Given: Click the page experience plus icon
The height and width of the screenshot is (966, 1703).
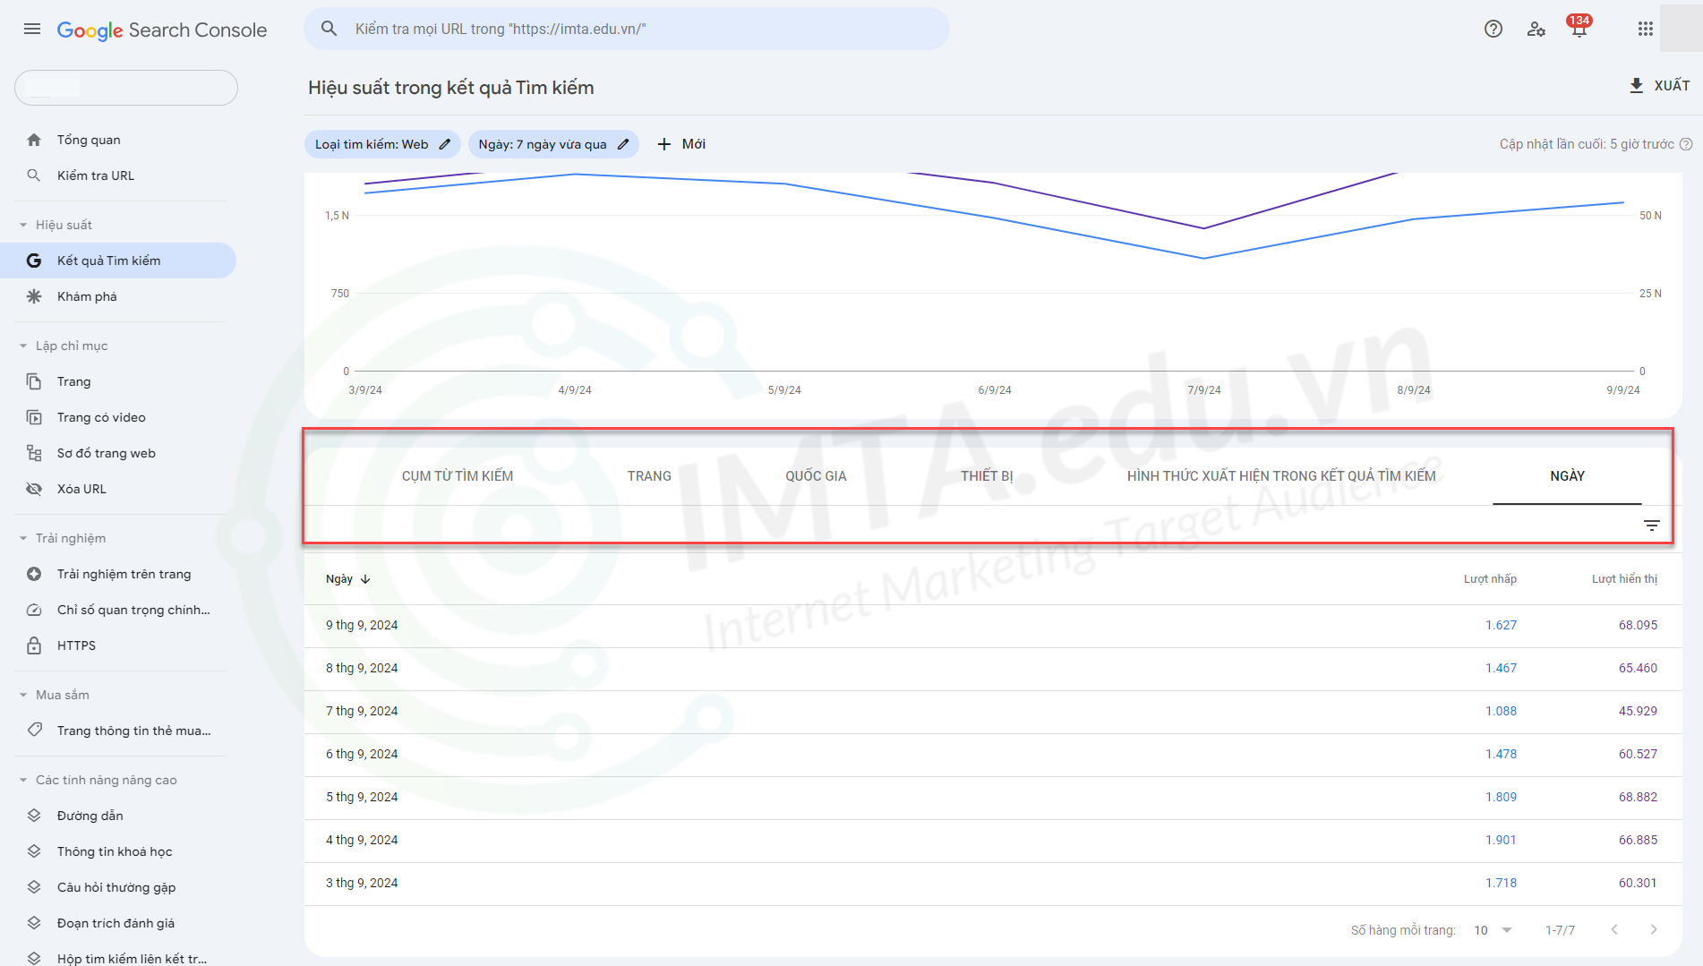Looking at the screenshot, I should pos(34,574).
